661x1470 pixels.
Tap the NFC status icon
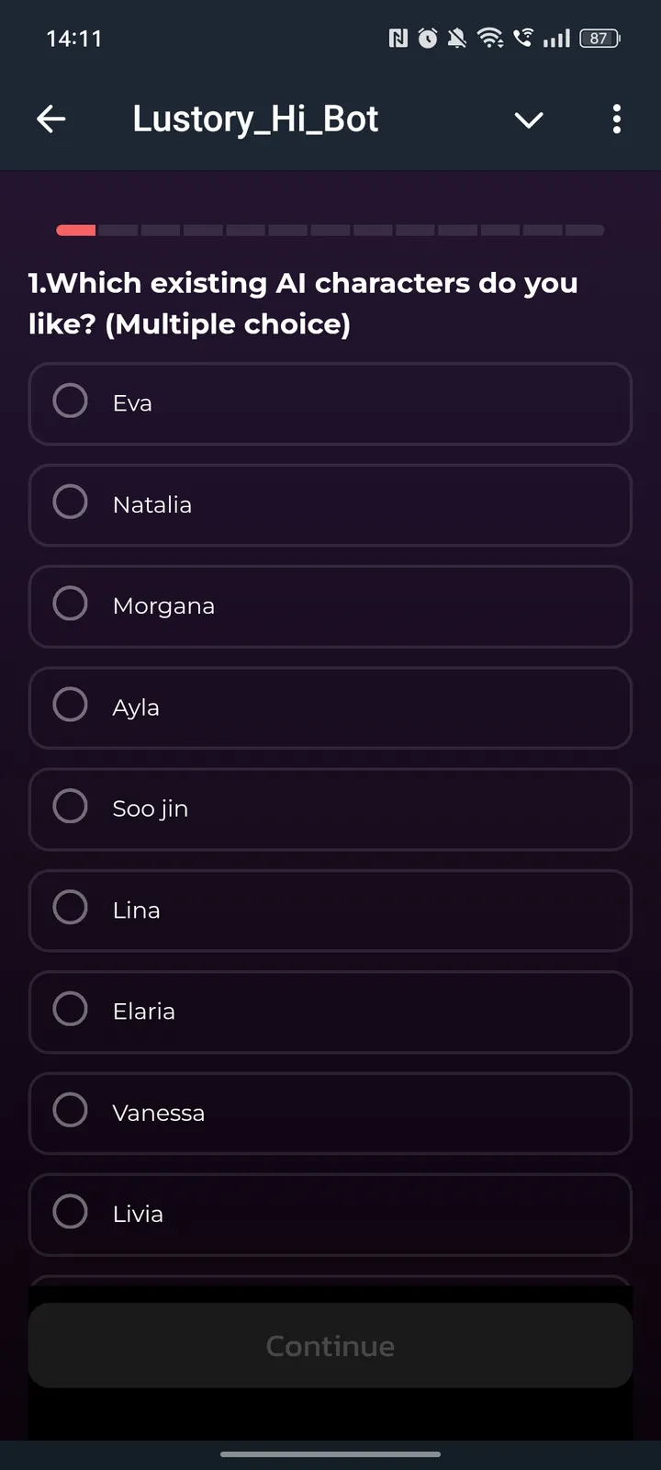point(398,39)
